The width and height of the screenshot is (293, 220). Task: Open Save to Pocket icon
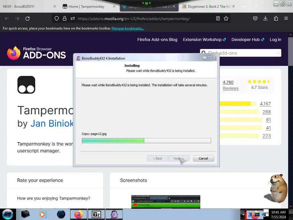click(255, 18)
